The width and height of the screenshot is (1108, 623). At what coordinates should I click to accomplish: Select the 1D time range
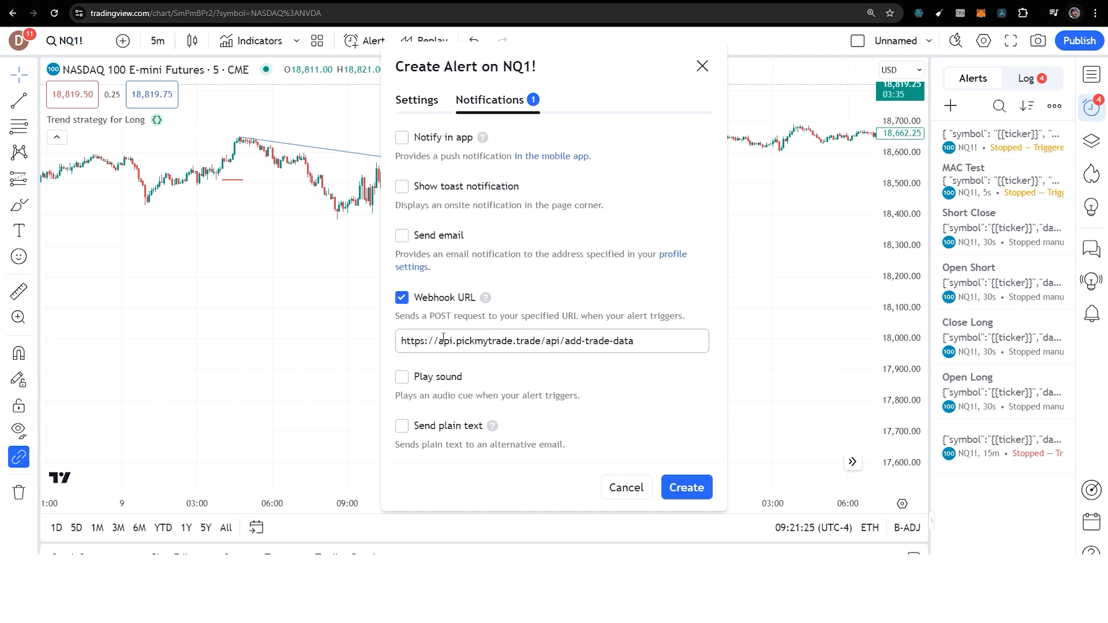coord(56,527)
